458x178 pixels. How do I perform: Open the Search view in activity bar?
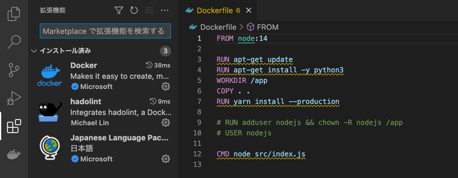click(14, 42)
